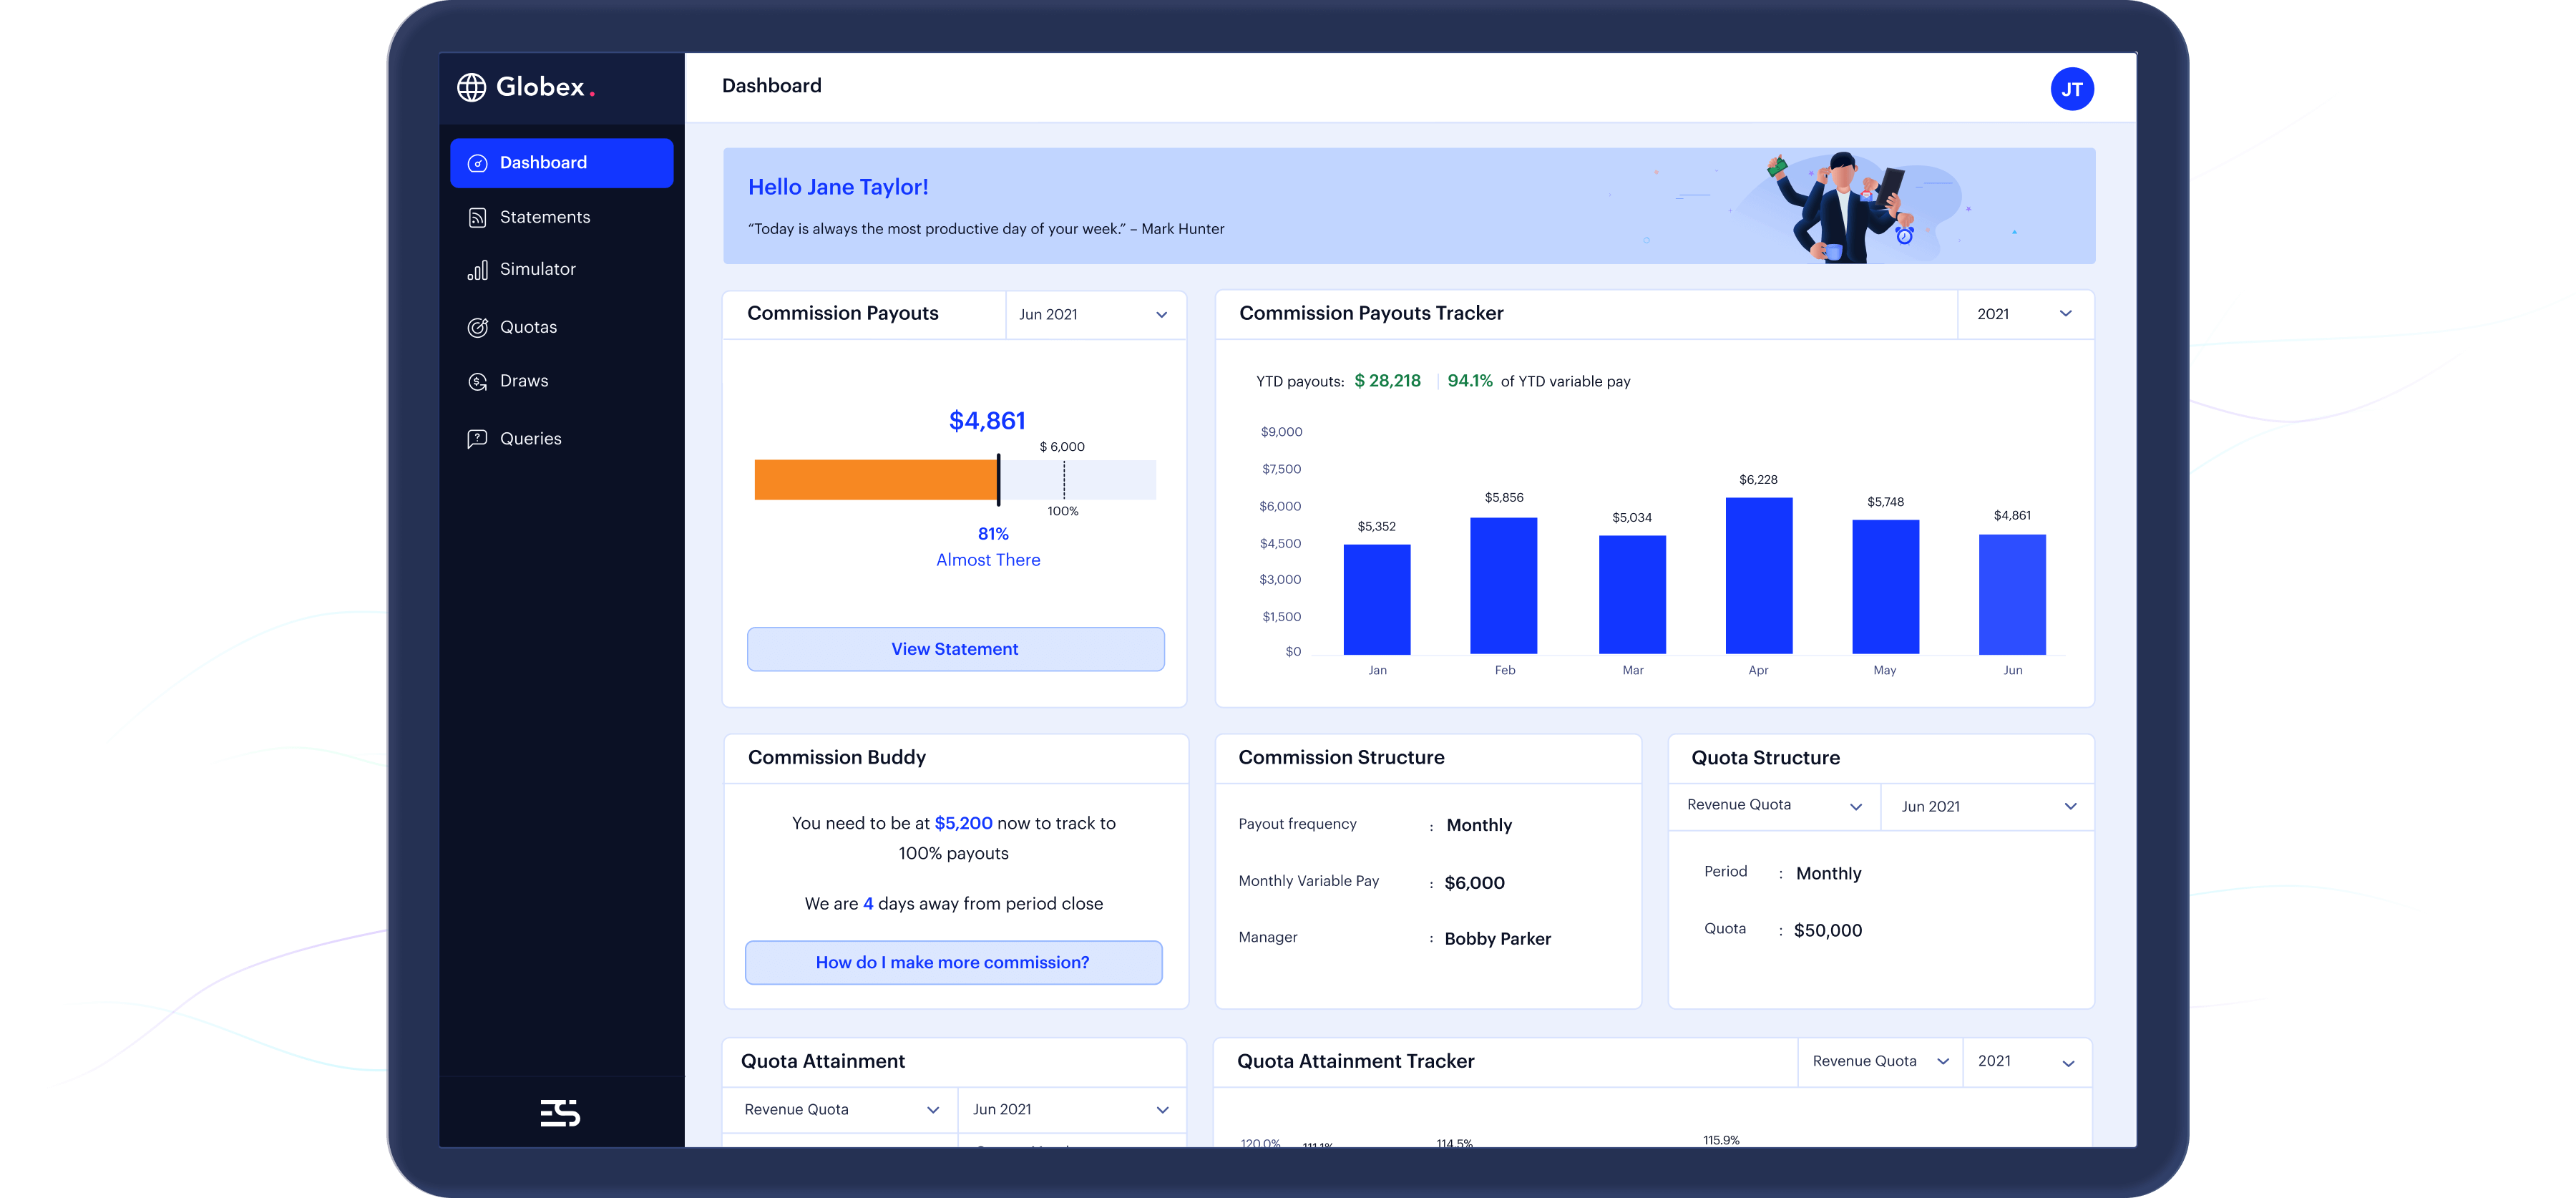Screen dimensions: 2576x1198
Task: Open the Simulator section
Action: (x=562, y=269)
